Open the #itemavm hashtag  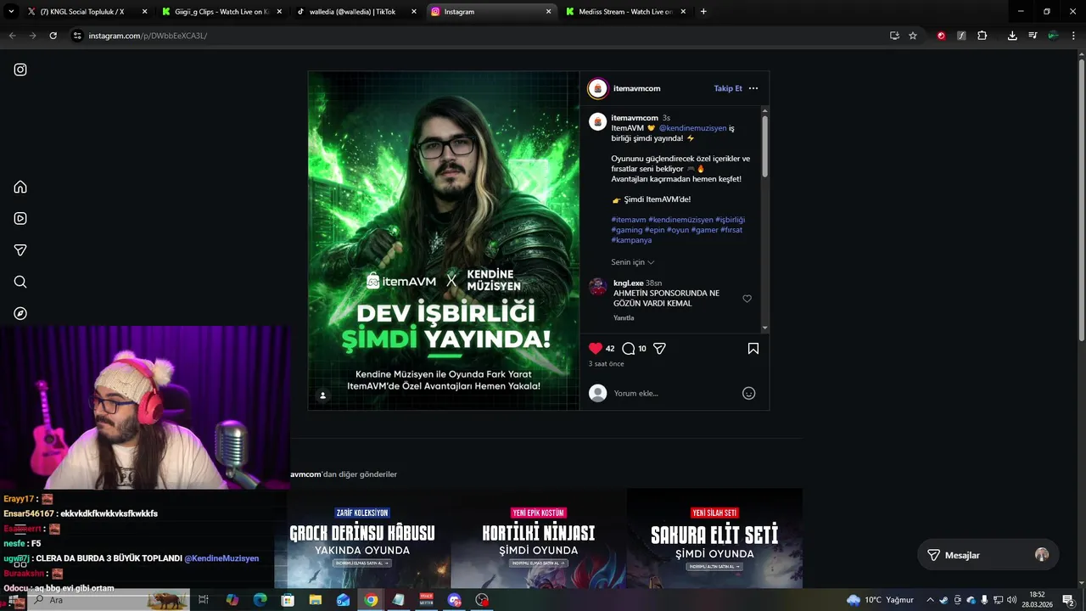click(629, 220)
